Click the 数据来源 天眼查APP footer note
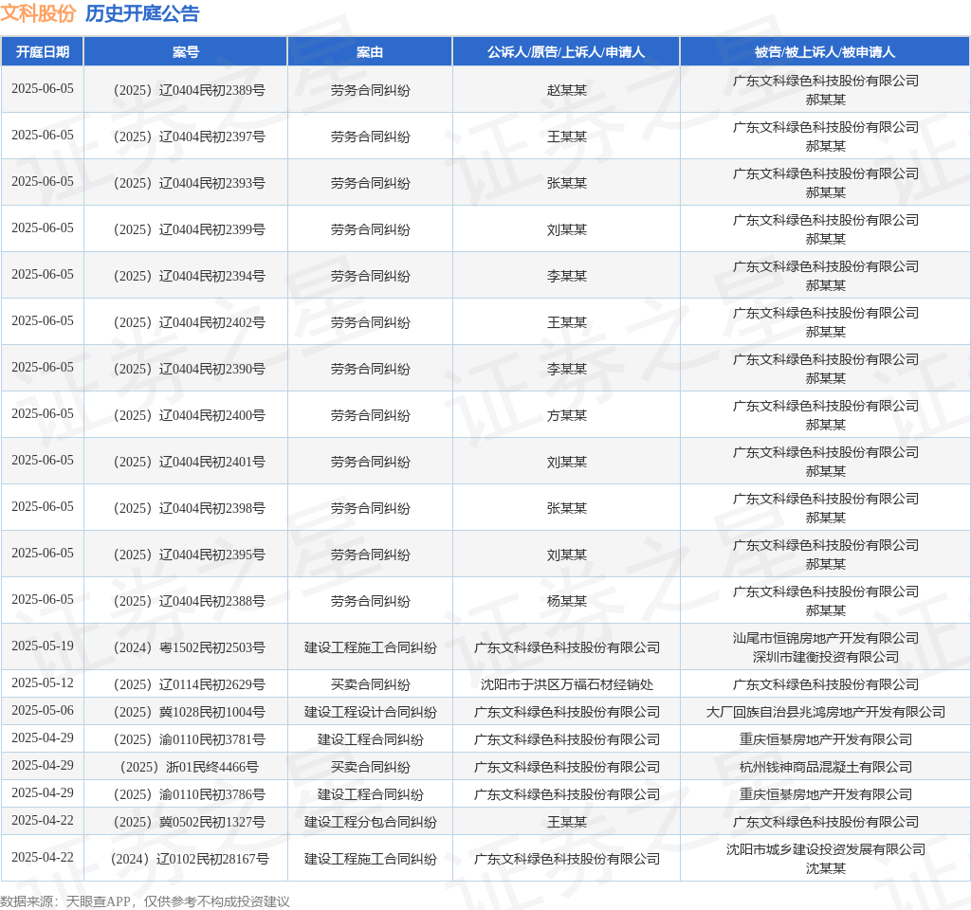This screenshot has height=910, width=971. [x=145, y=901]
